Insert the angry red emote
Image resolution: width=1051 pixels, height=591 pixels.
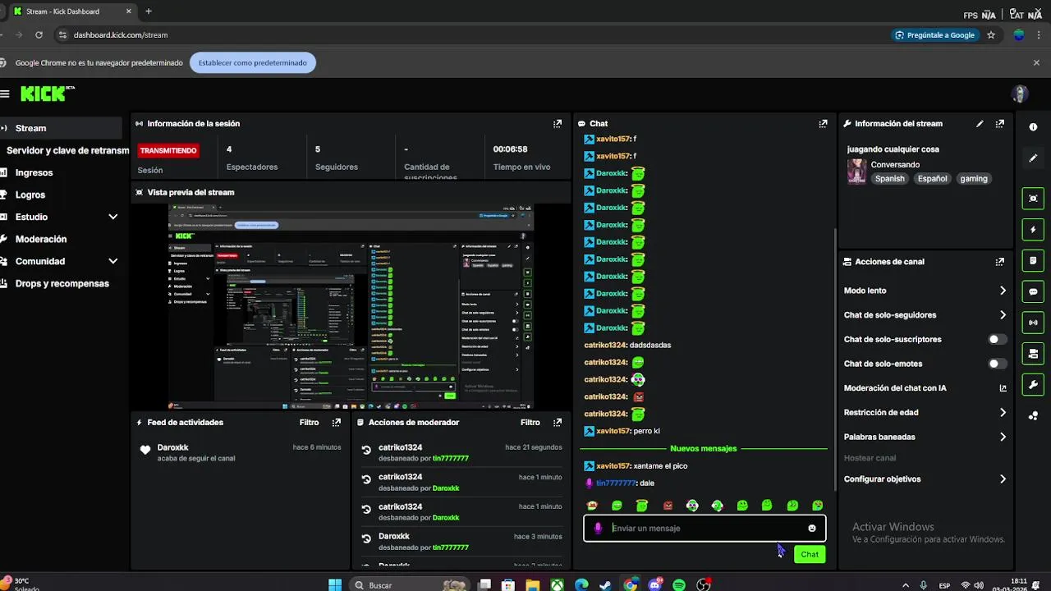pos(668,506)
